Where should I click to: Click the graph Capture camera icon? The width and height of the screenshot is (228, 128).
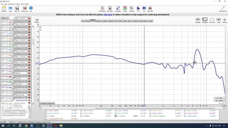click(x=37, y=20)
